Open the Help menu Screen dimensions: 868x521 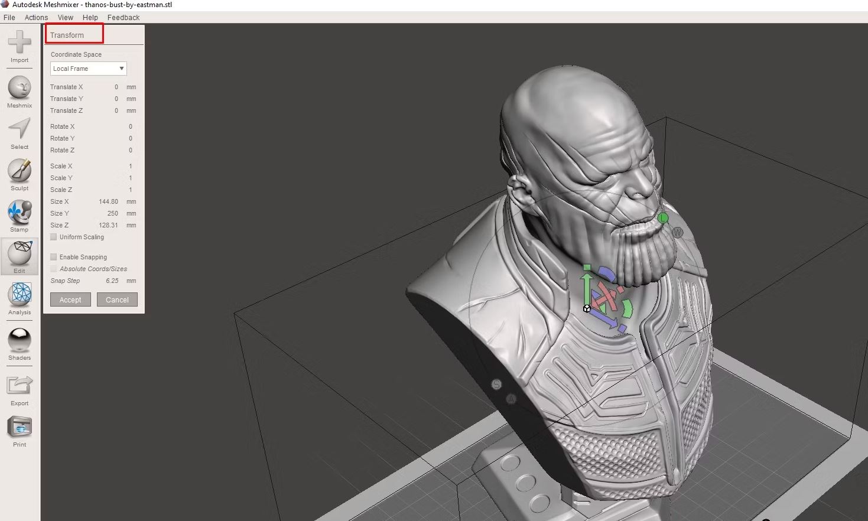click(90, 18)
